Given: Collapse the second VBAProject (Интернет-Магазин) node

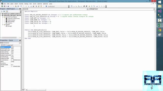Looking at the screenshot, I should coord(1,15).
